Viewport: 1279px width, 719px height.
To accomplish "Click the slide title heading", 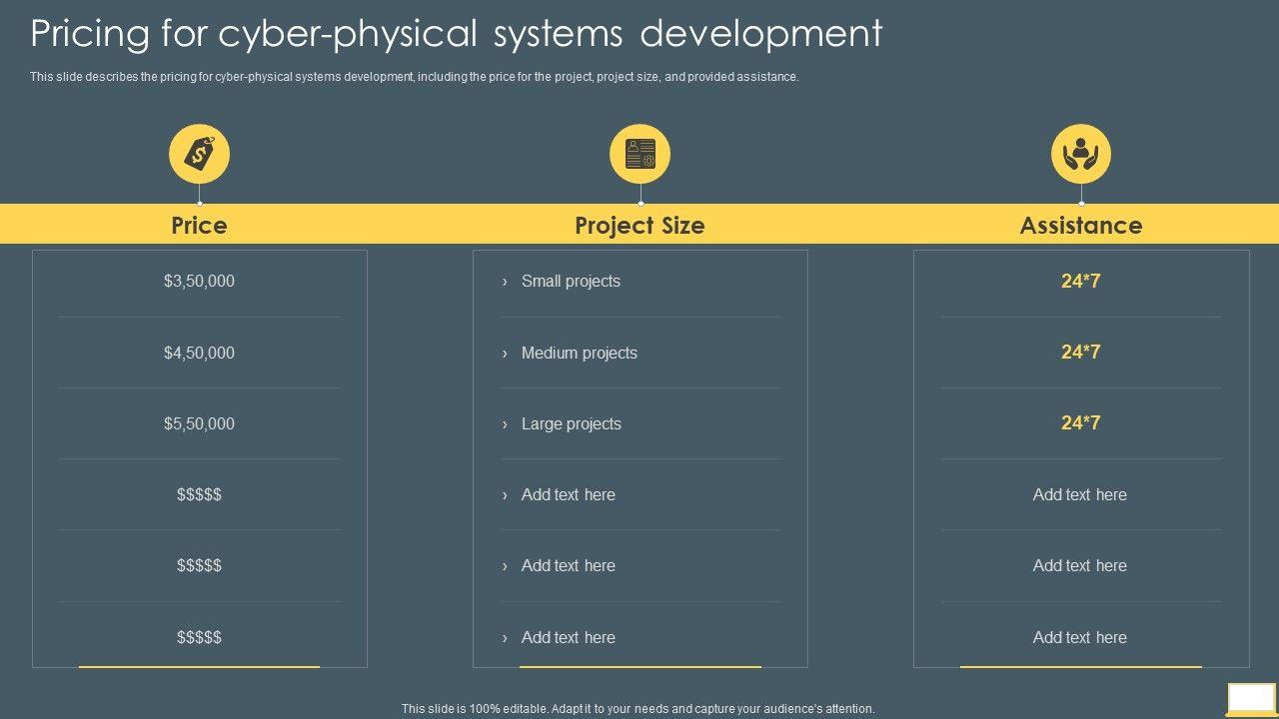I will (457, 33).
